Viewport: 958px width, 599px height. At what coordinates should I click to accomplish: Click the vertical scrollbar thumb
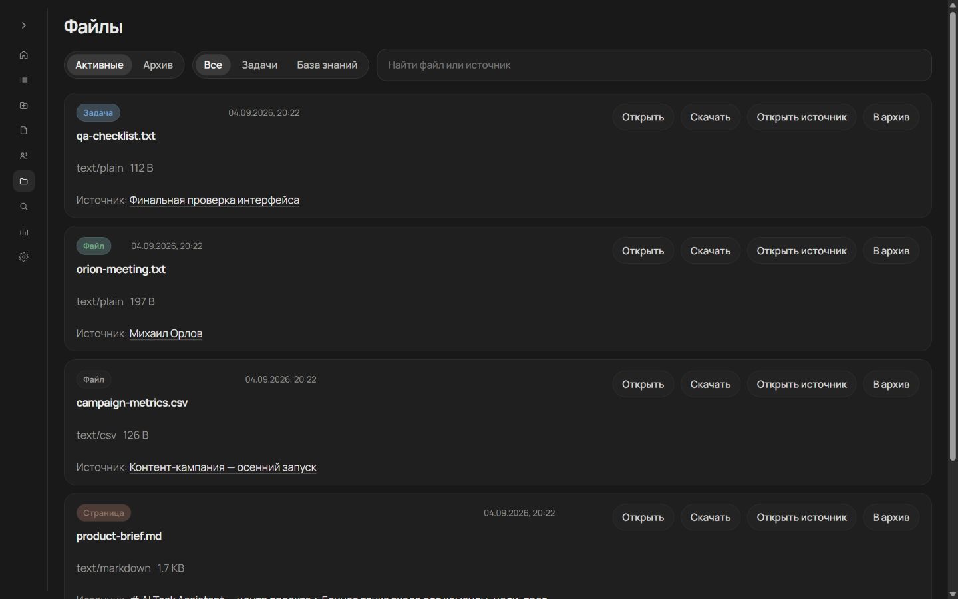tap(953, 236)
